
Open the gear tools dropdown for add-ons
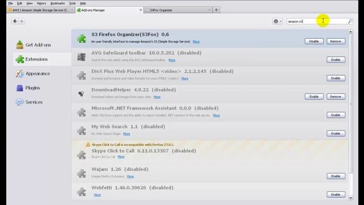pyautogui.click(x=277, y=21)
